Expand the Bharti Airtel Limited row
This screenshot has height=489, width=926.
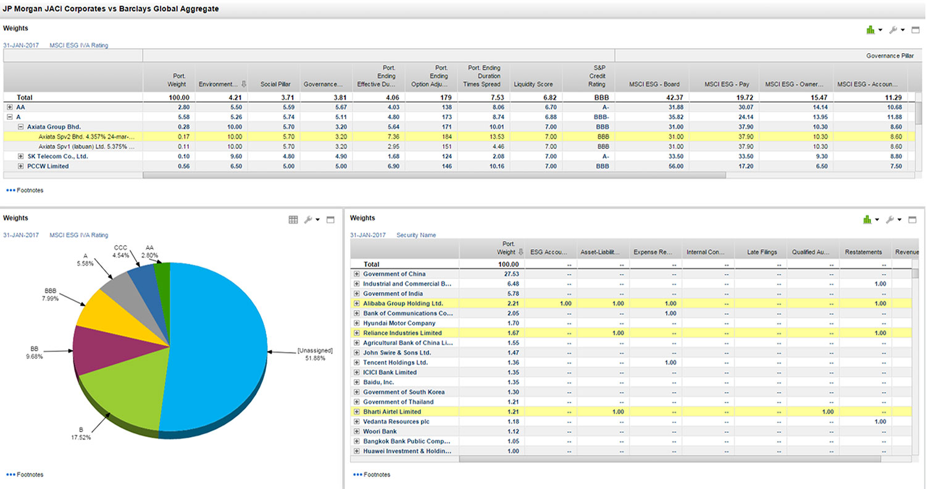pyautogui.click(x=357, y=412)
